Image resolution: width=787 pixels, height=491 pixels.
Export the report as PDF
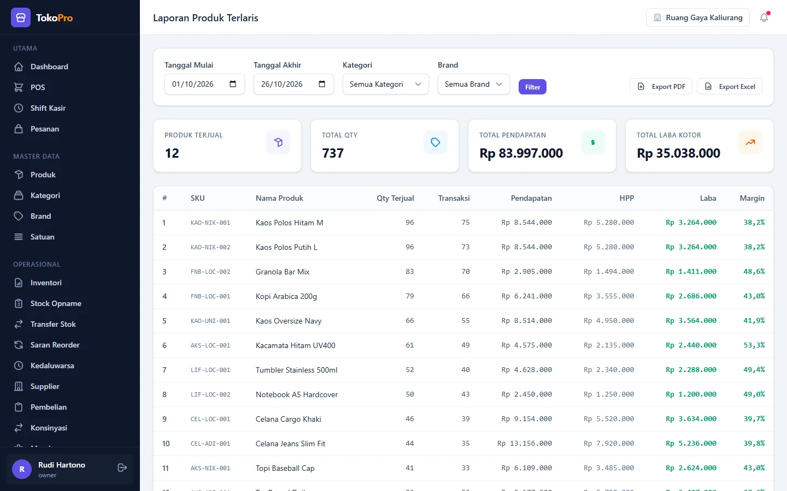[x=661, y=86]
